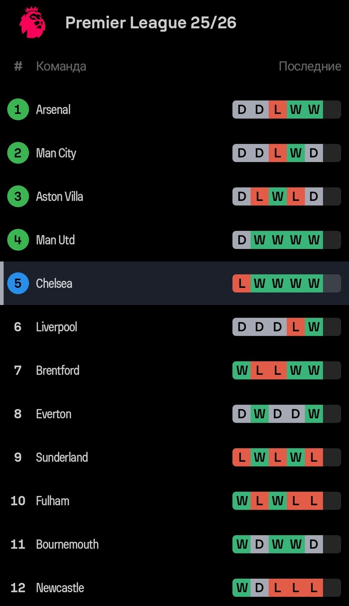Image resolution: width=349 pixels, height=606 pixels.
Task: Select Fulham in the standings
Action: (52, 500)
